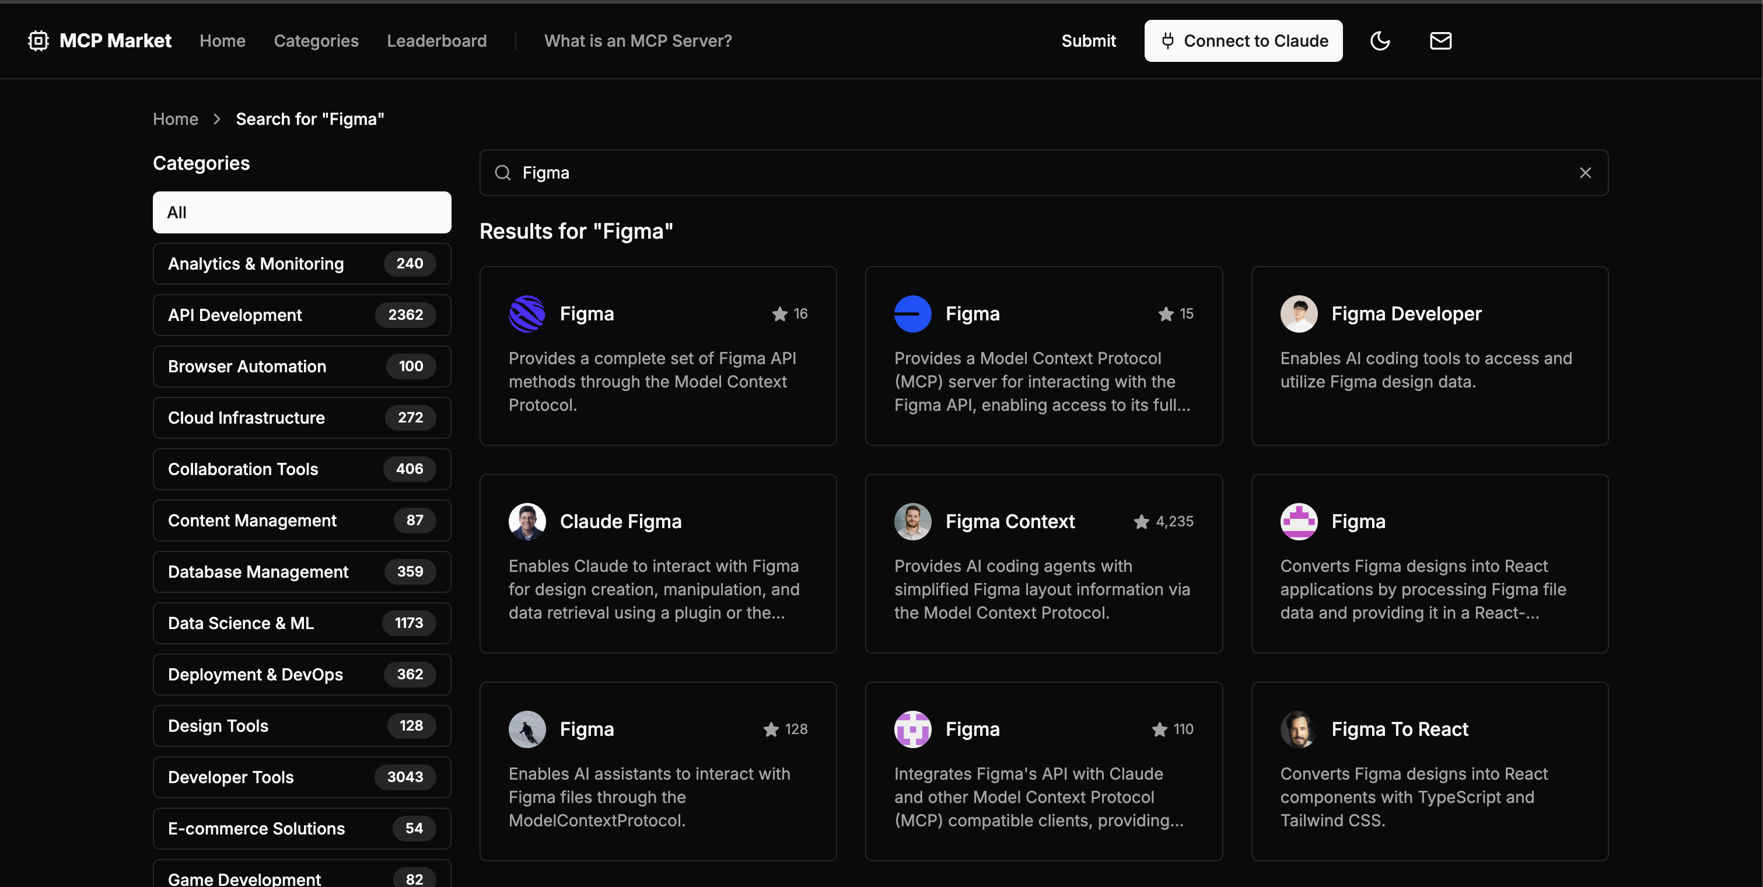Select the All category filter
The image size is (1763, 887).
tap(302, 212)
